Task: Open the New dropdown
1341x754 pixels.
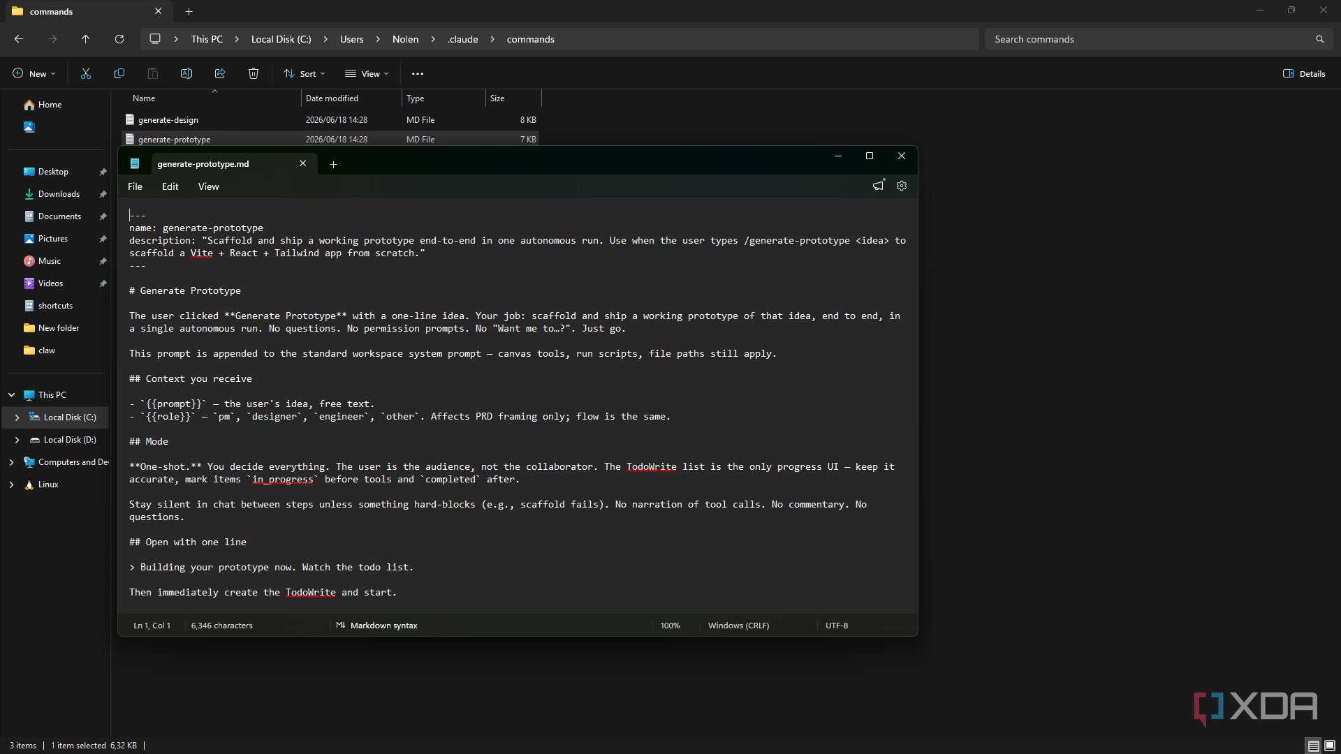Action: coord(34,73)
